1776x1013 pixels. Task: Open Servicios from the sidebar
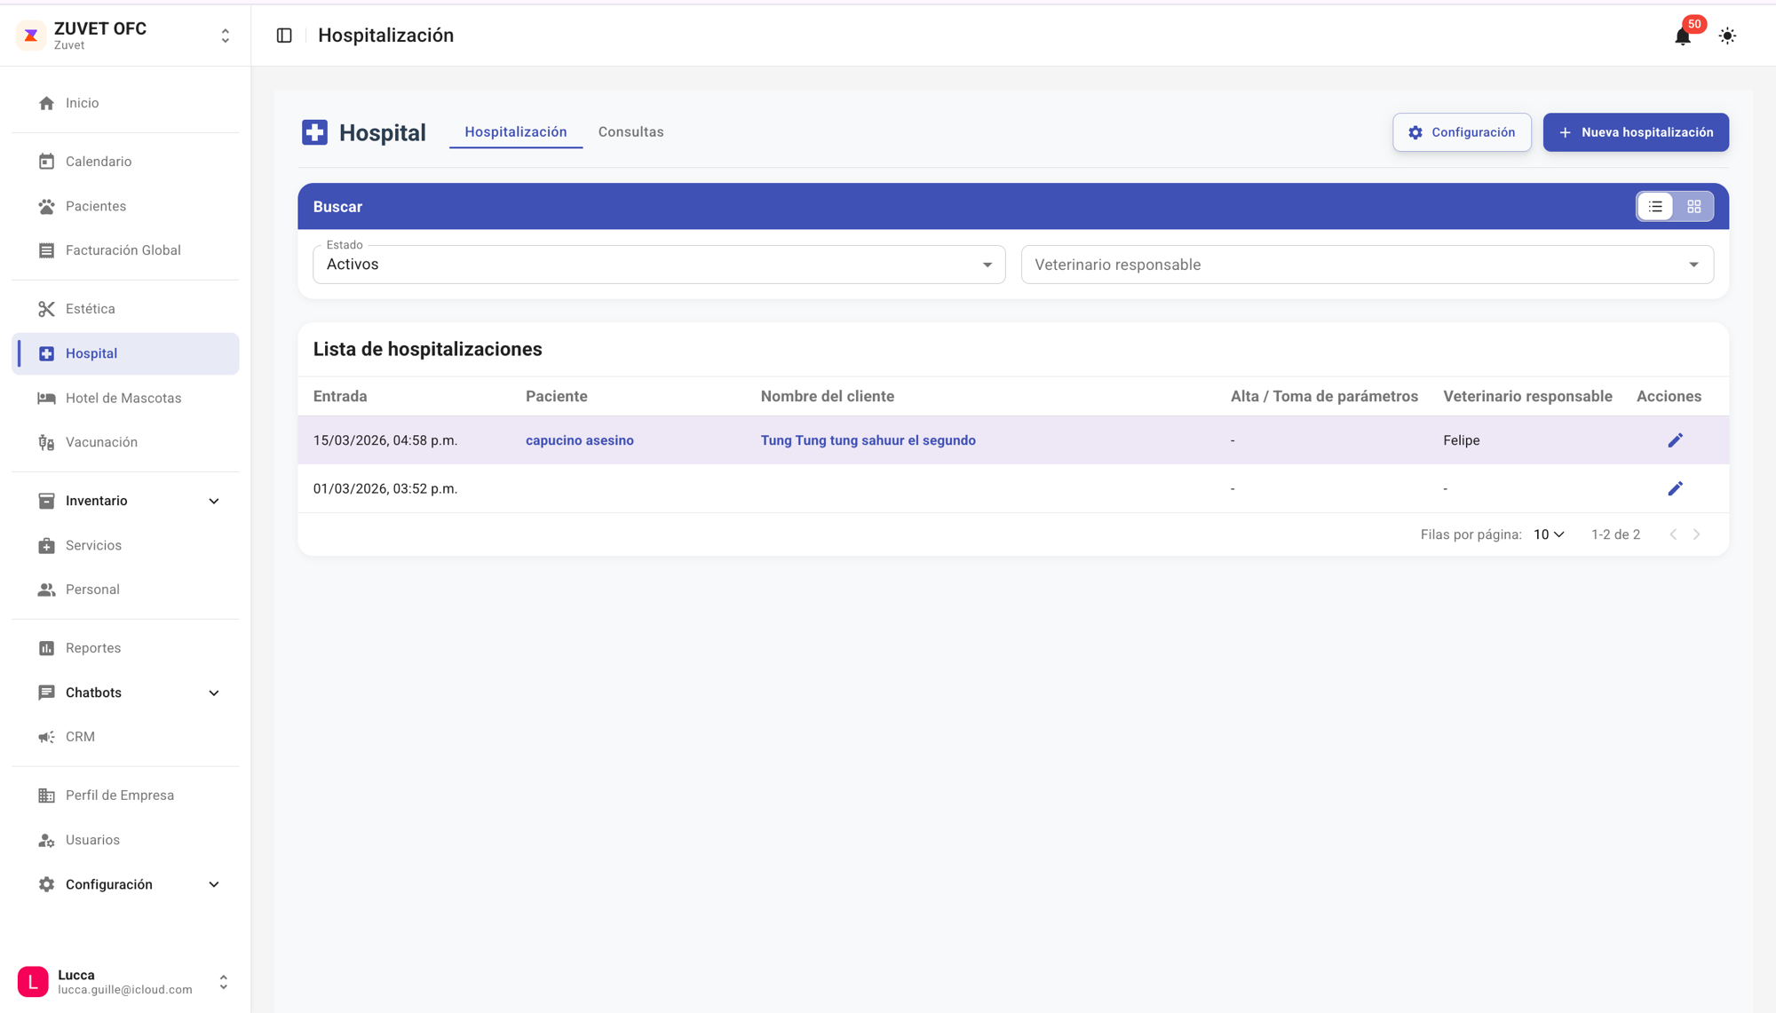125,545
